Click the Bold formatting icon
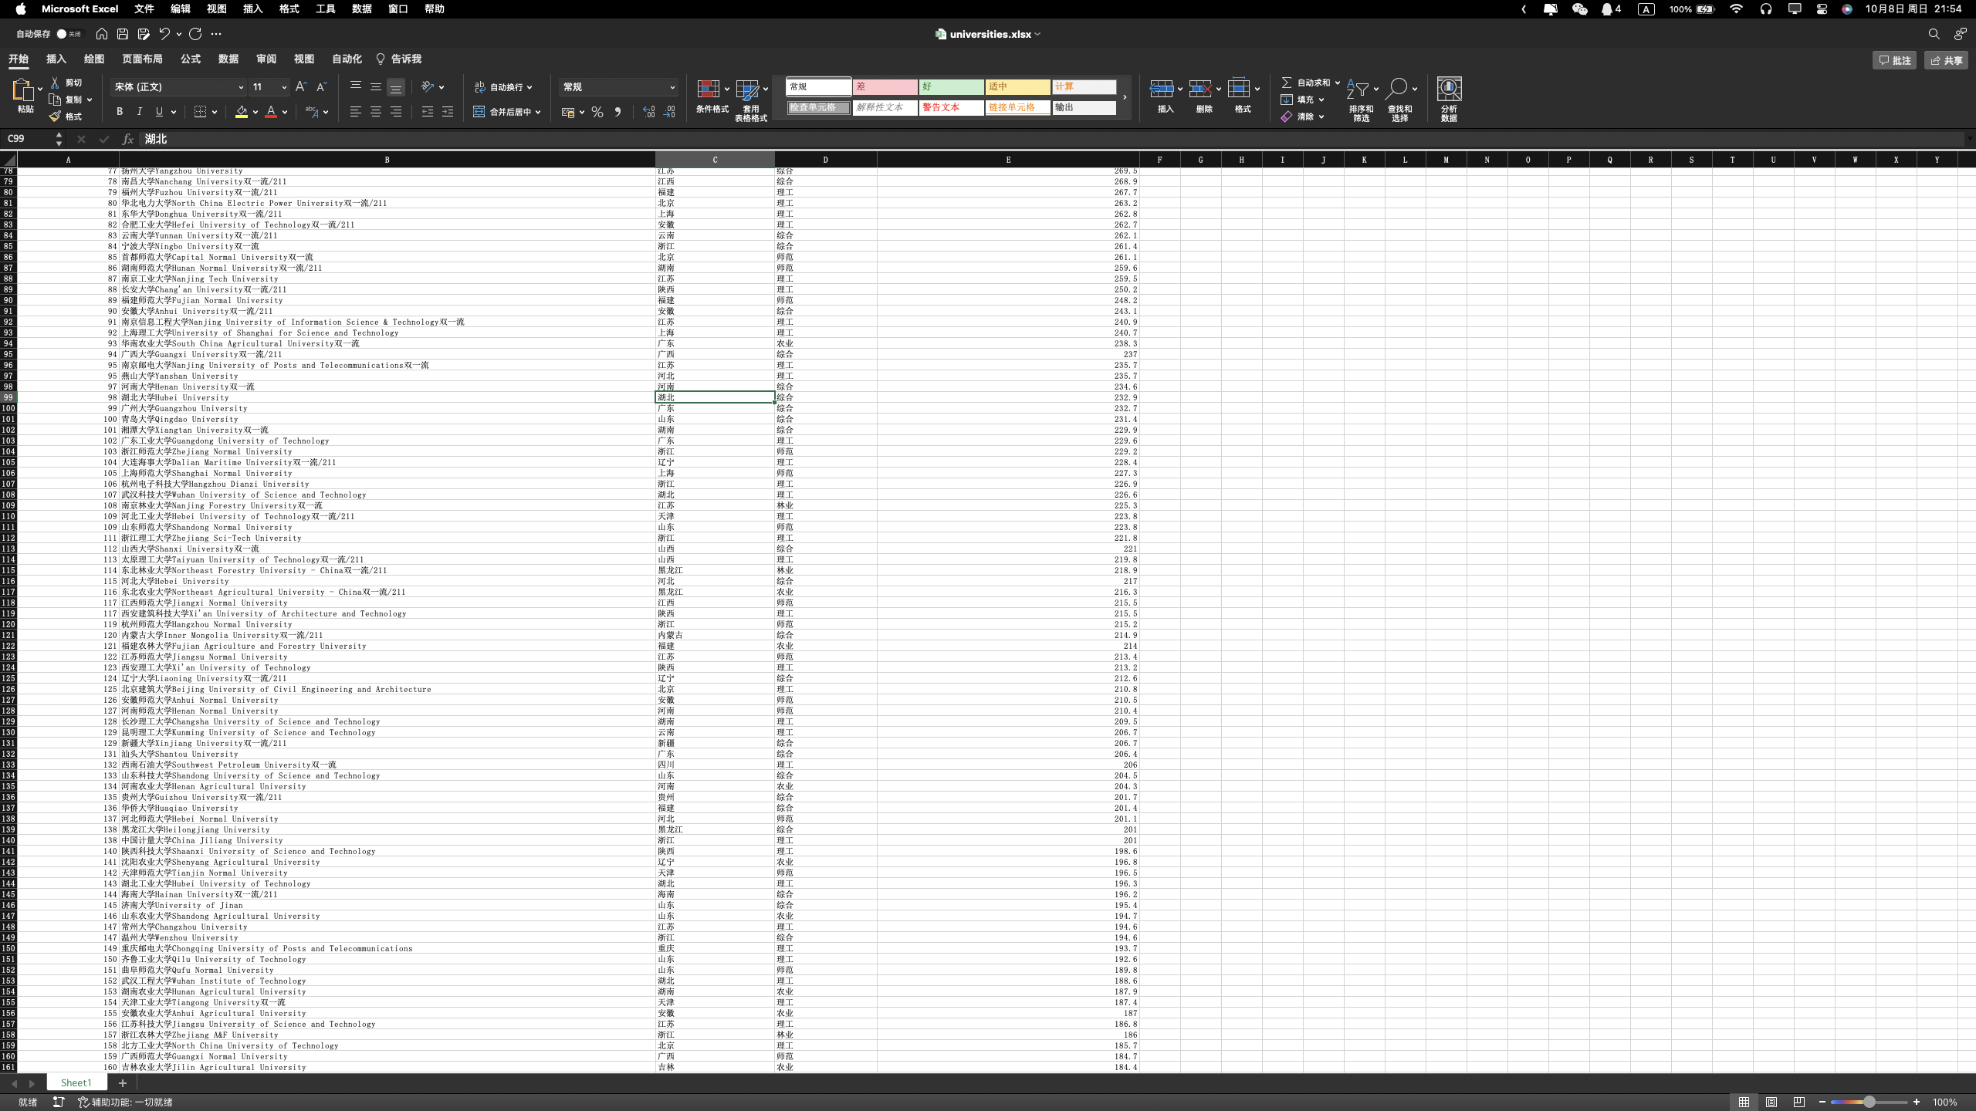Viewport: 1976px width, 1111px height. tap(119, 112)
